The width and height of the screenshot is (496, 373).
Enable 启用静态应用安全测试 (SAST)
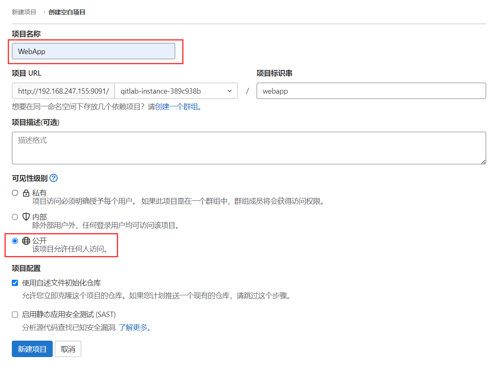(15, 315)
